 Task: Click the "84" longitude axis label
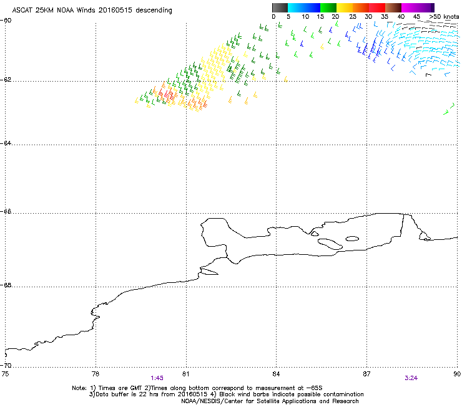point(276,374)
